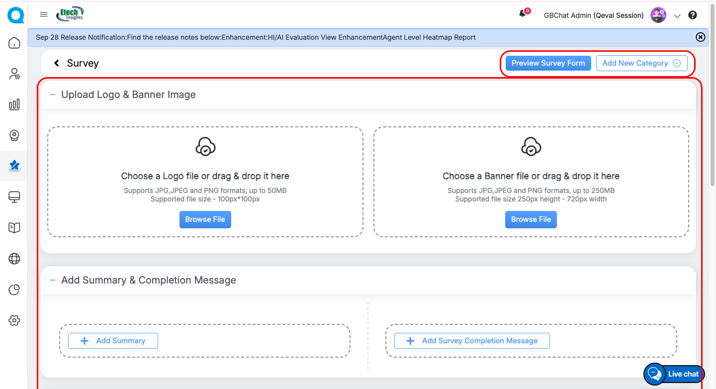Screen dimensions: 716x389
Task: Open the user management sidebar icon
Action: (14, 74)
